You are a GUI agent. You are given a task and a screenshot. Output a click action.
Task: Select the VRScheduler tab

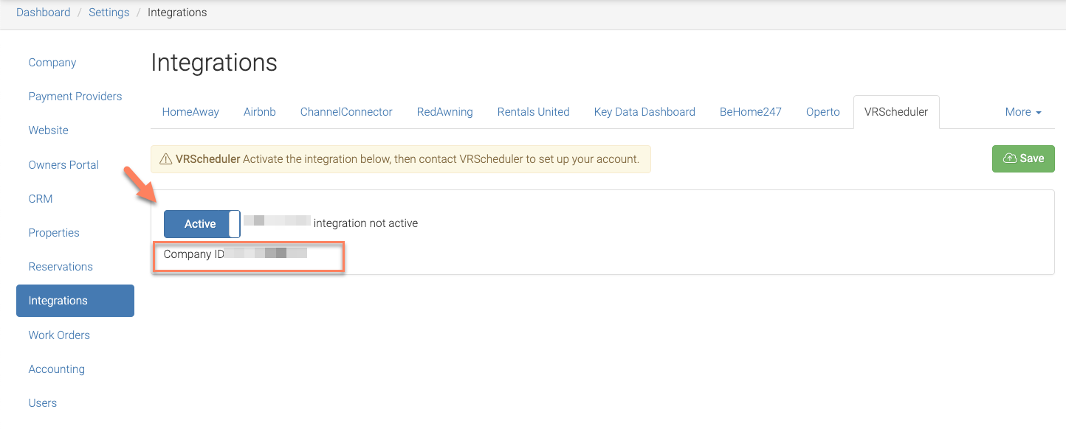[896, 112]
